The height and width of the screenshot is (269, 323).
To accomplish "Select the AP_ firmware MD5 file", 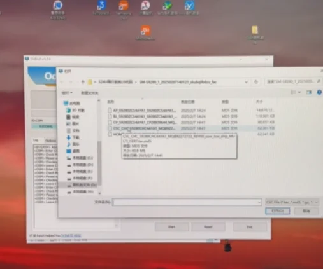I will click(191, 110).
